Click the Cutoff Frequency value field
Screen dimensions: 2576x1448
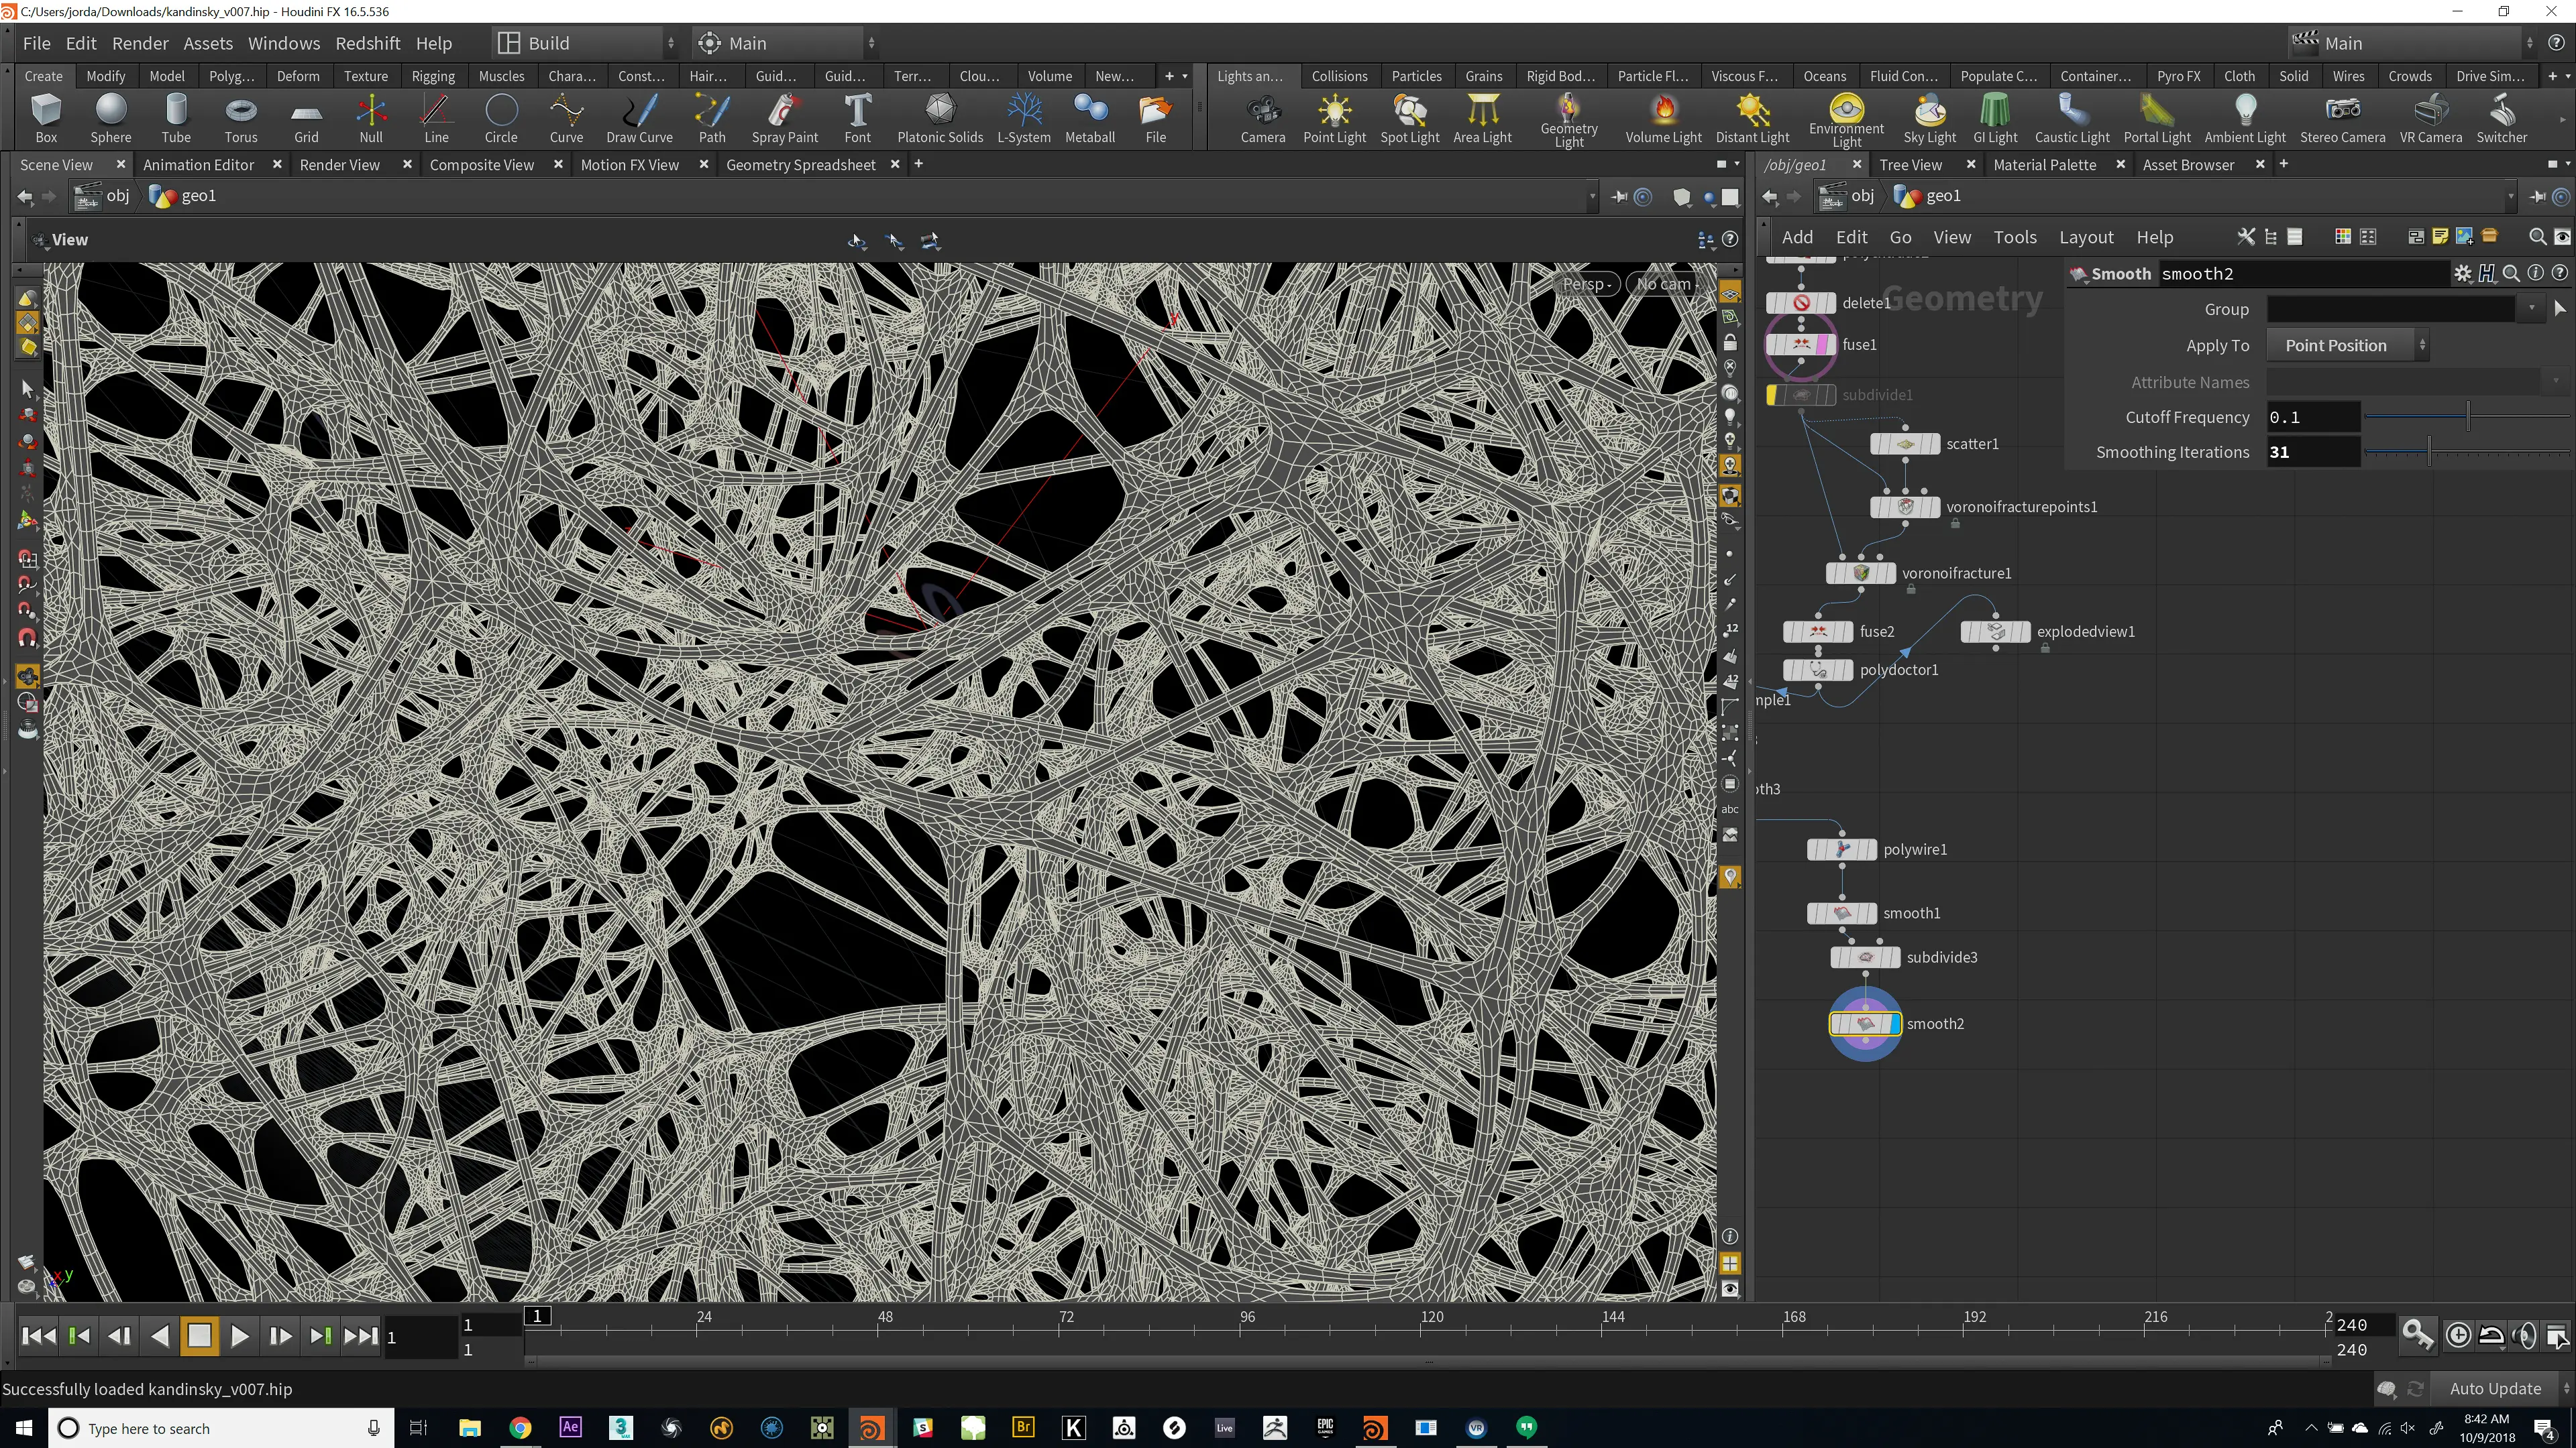[x=2313, y=417]
